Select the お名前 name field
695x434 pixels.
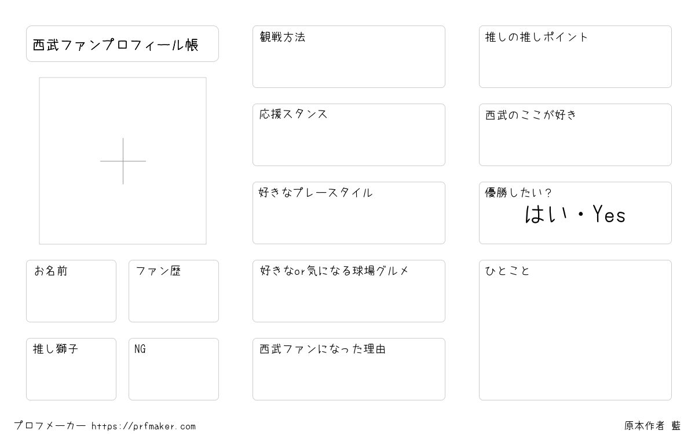71,291
